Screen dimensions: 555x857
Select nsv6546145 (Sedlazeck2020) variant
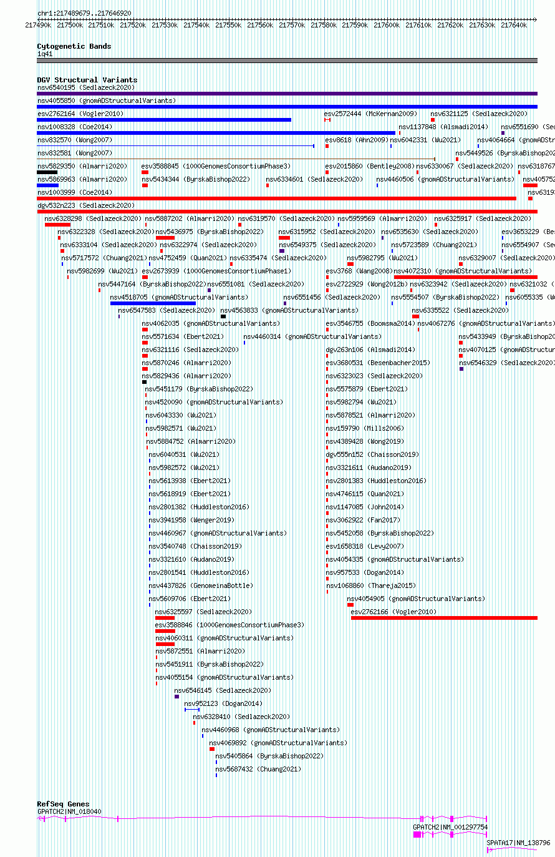(176, 697)
